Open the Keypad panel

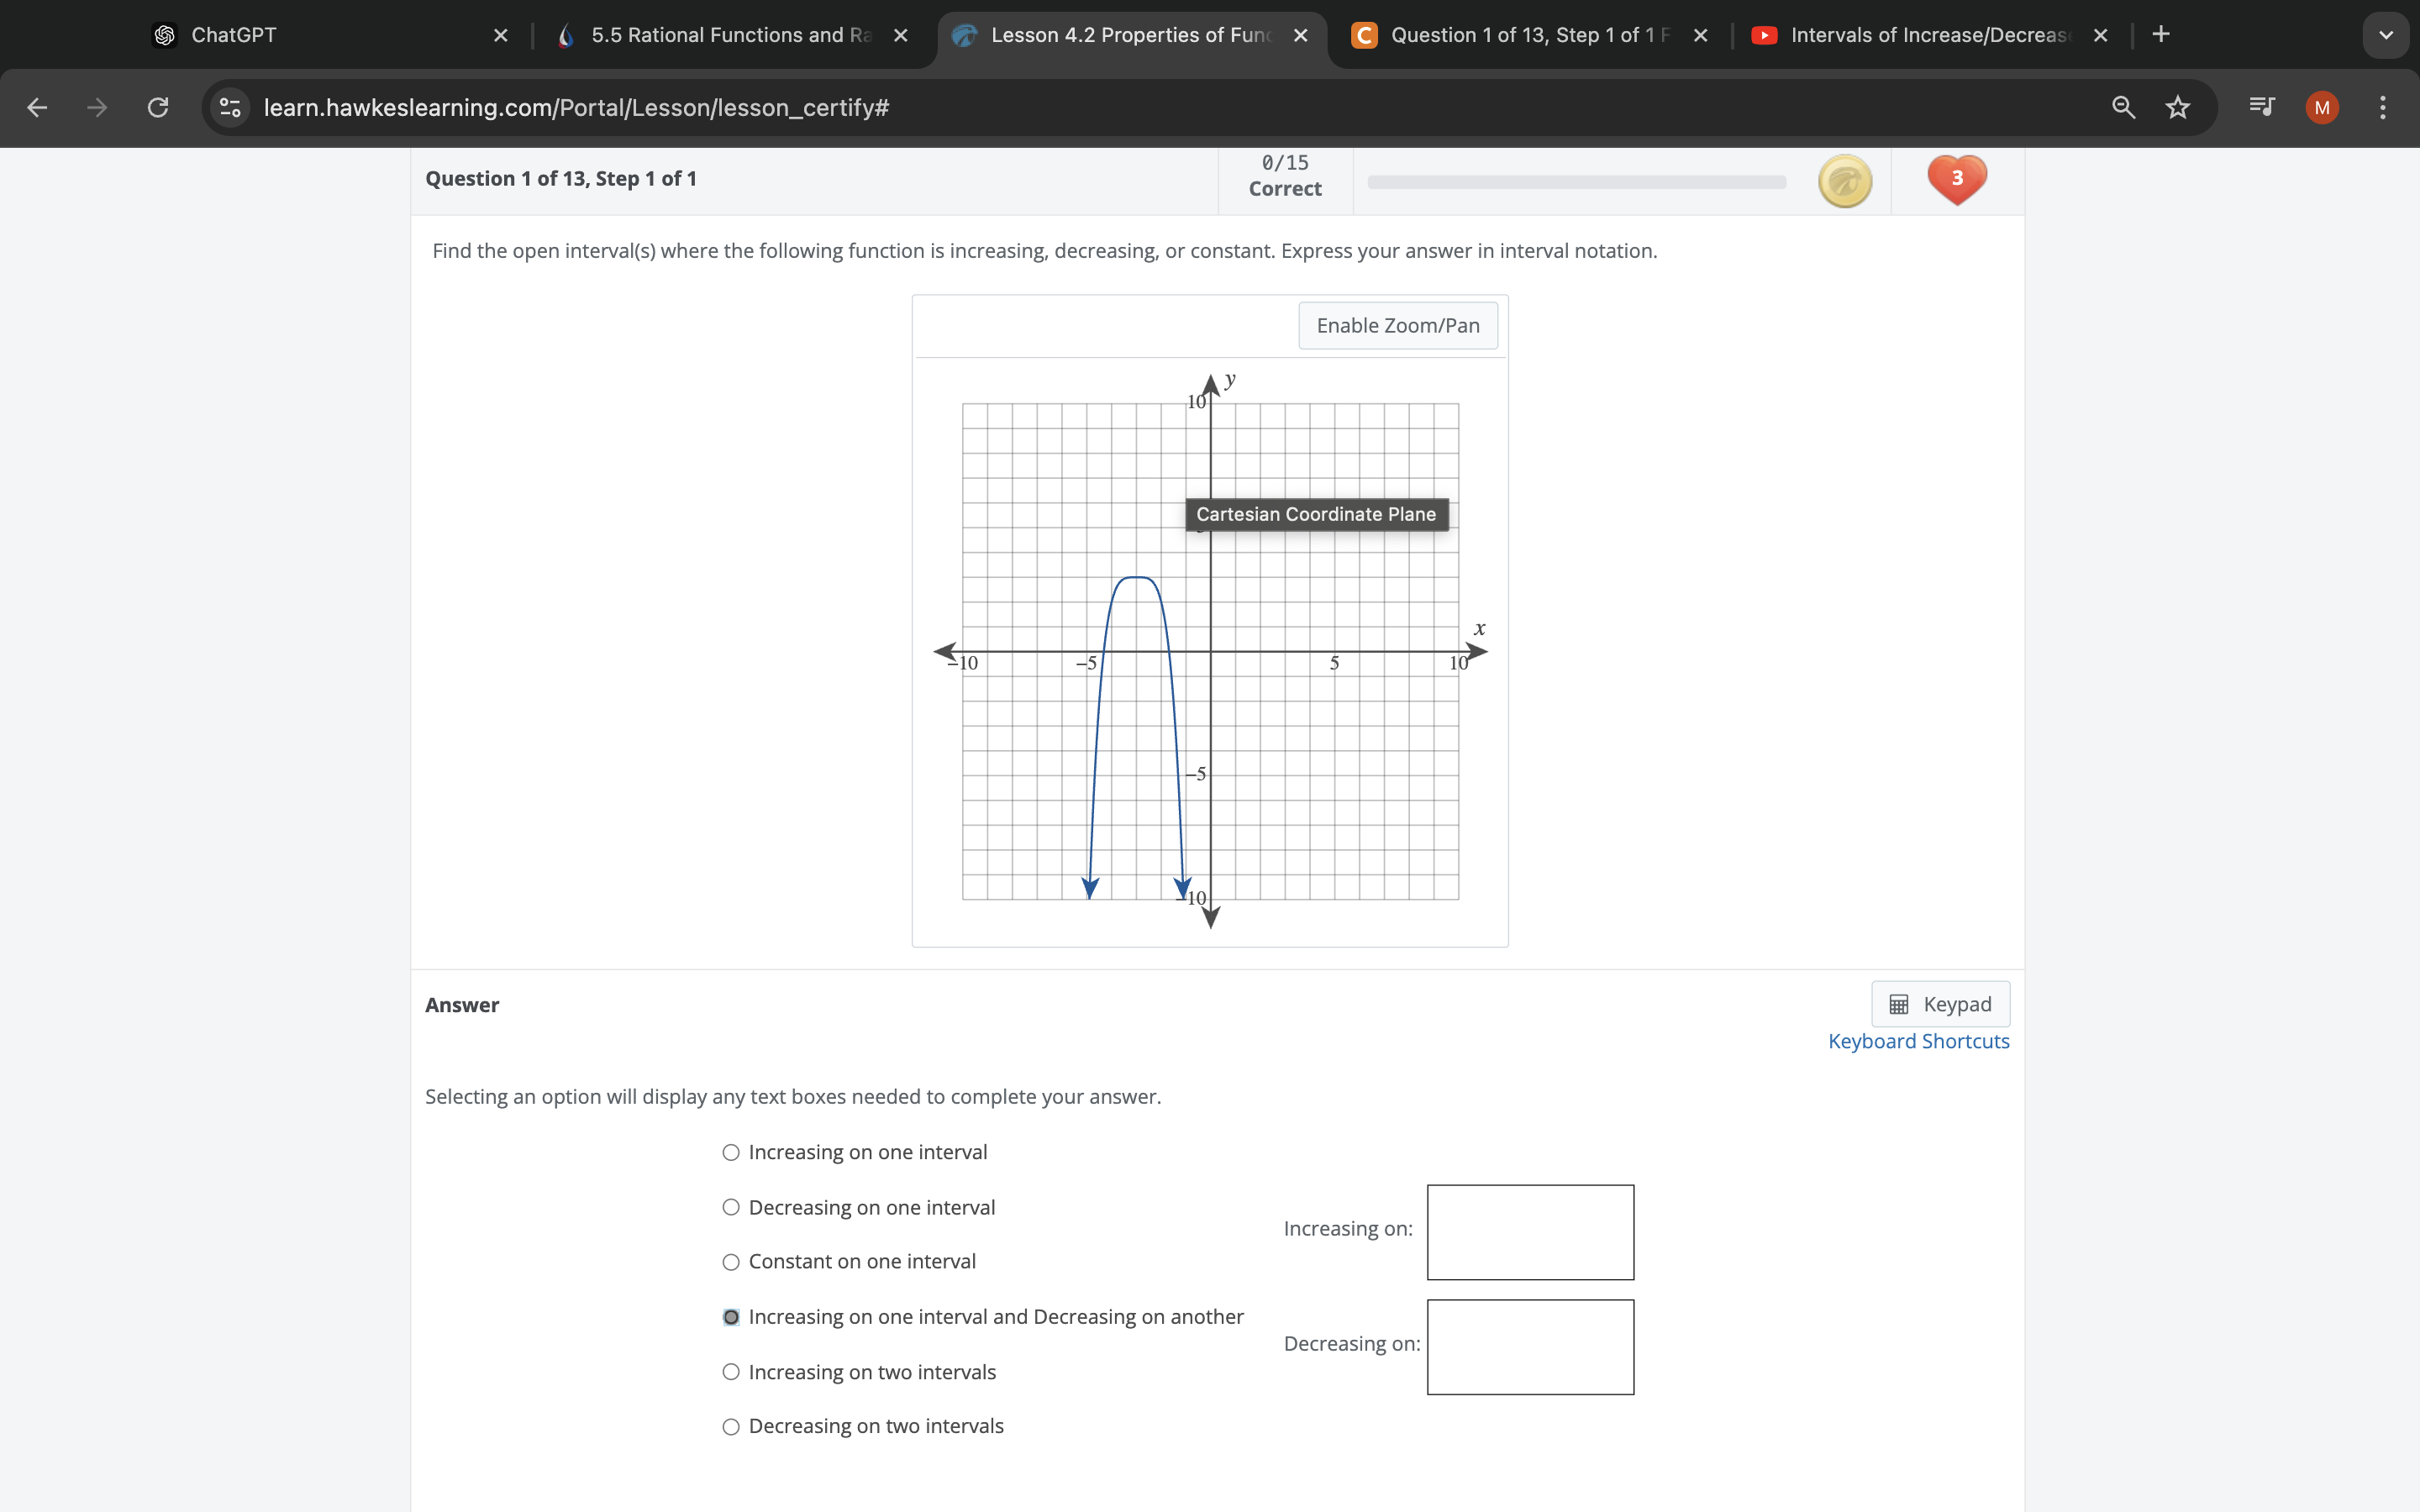pos(1939,1004)
